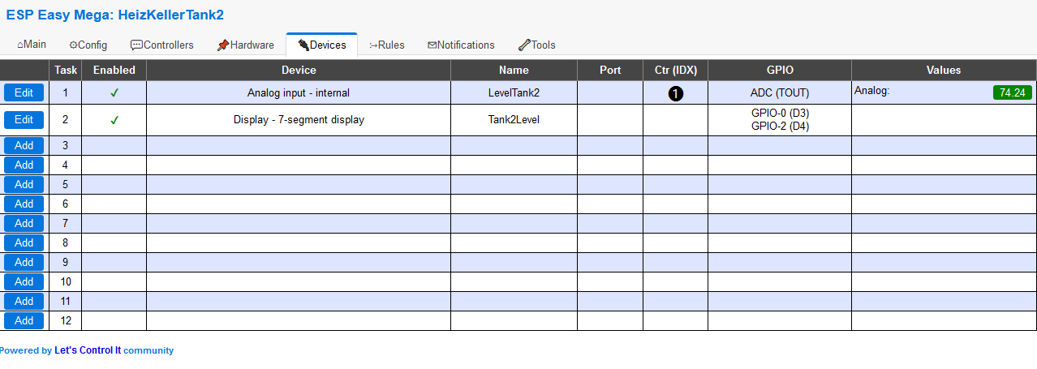Screen dimensions: 1037x369
Task: Click the Values column header
Action: coord(944,71)
